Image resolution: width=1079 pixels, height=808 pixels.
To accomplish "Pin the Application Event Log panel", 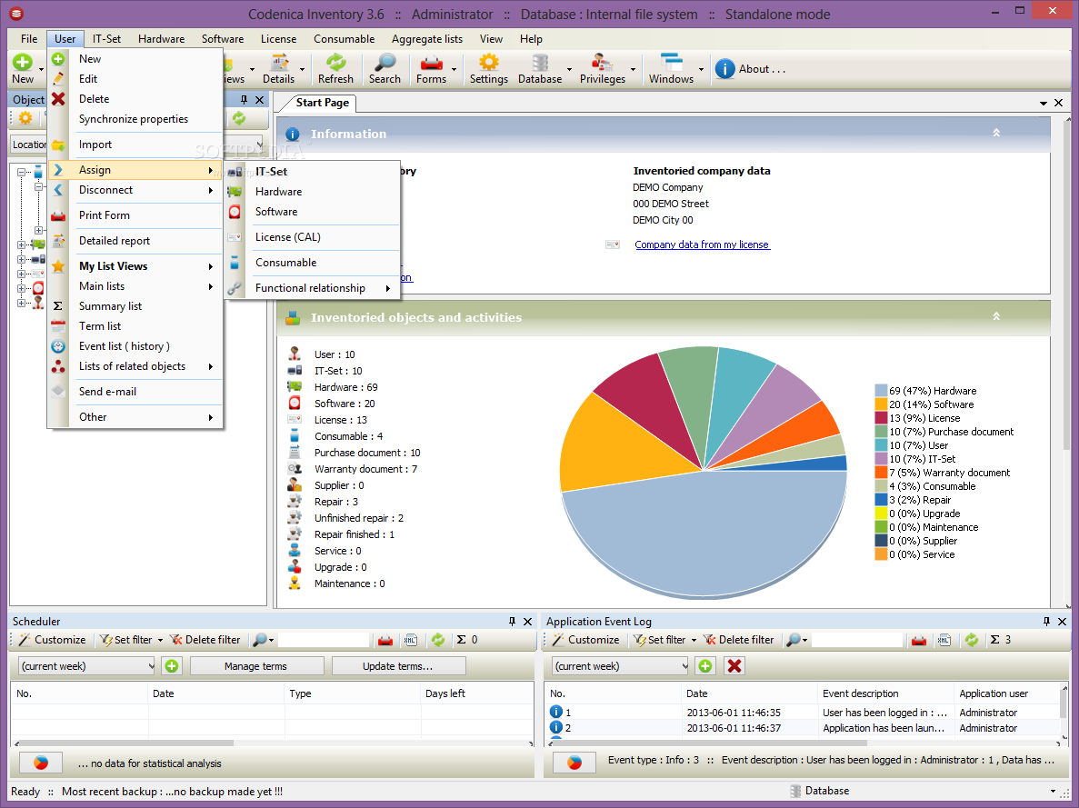I will click(1046, 621).
